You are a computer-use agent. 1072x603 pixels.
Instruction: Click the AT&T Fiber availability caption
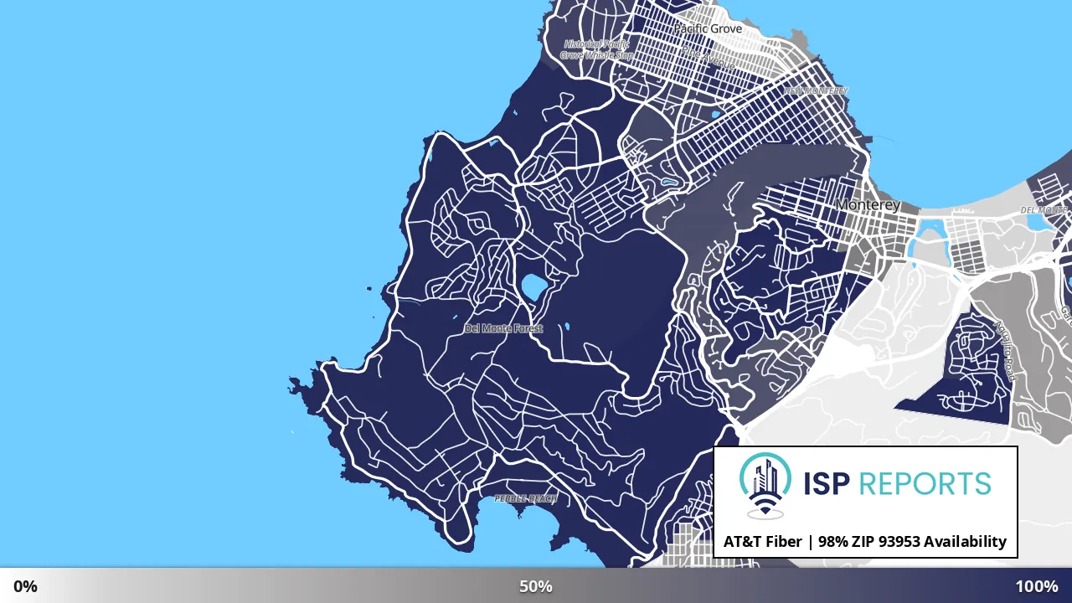click(865, 541)
